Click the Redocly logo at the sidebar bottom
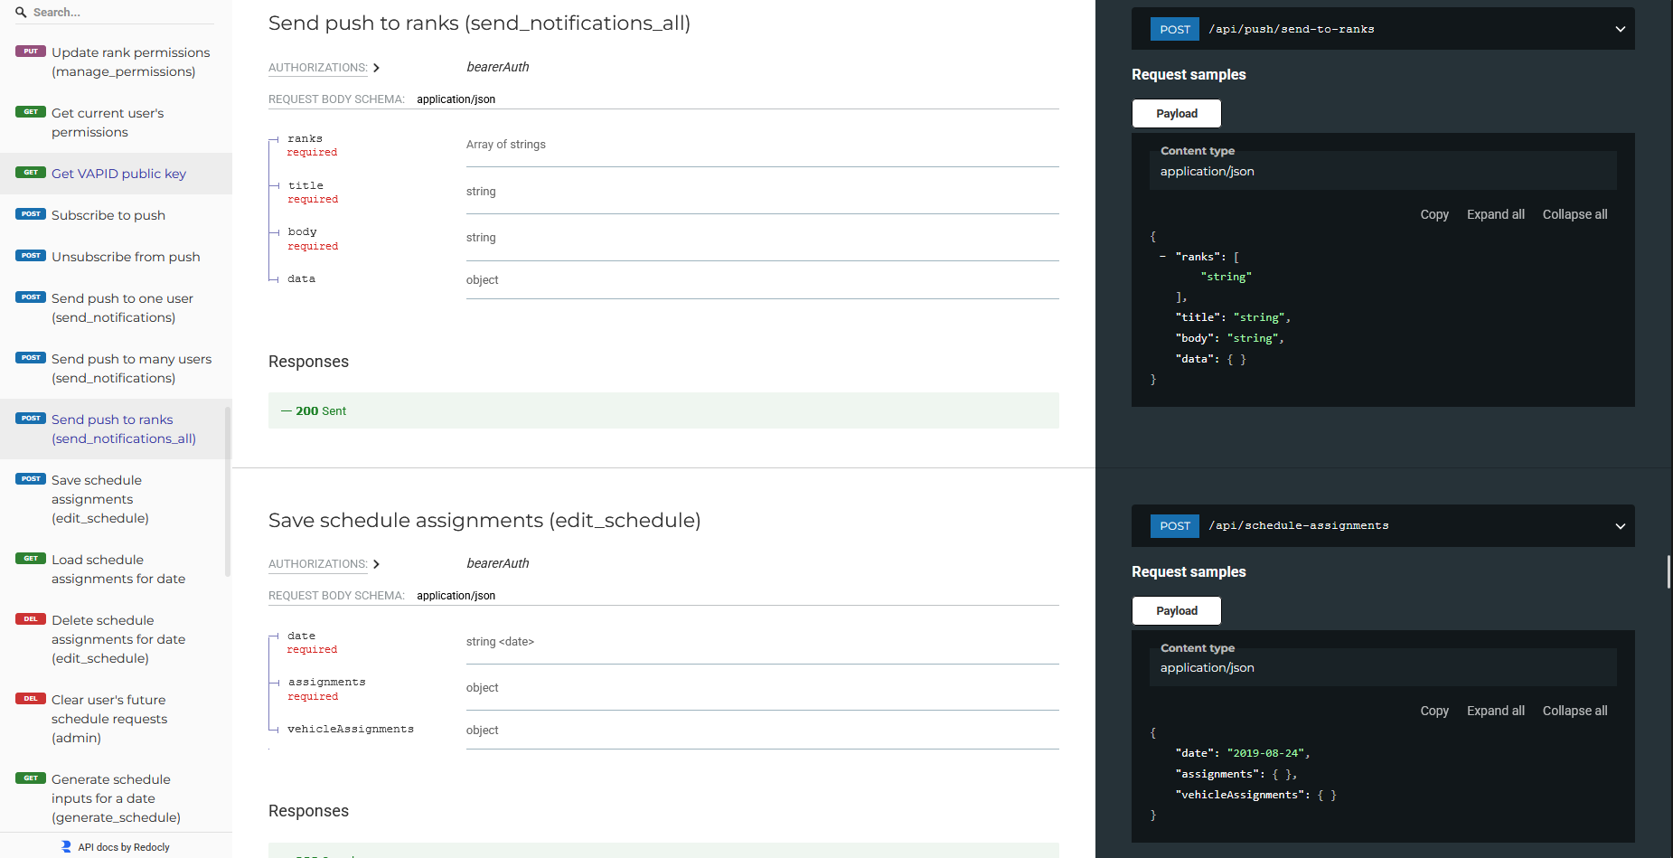Screen dimensions: 1673x858 pos(65,846)
